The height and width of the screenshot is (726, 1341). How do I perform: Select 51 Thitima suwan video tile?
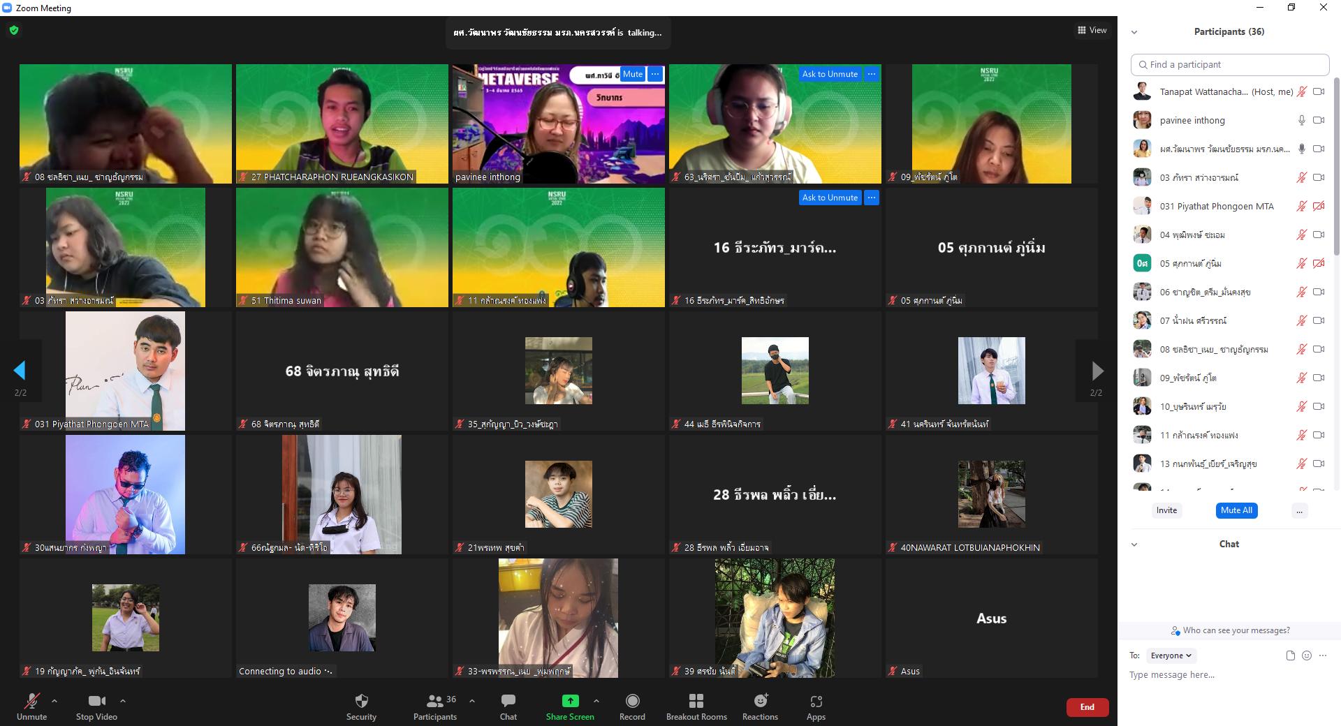pos(342,247)
